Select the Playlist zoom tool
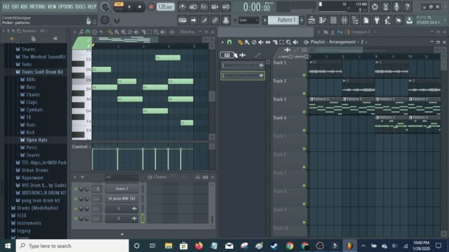Image resolution: width=449 pixels, height=252 pixels. click(288, 42)
